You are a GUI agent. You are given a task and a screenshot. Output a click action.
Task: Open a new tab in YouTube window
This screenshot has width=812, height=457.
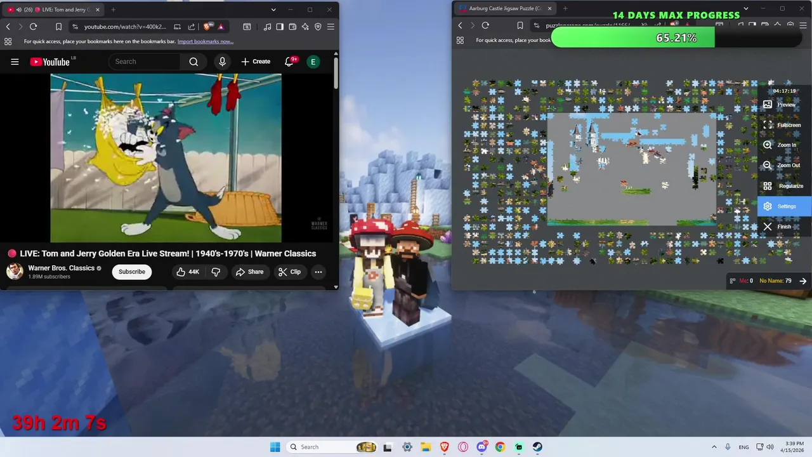pos(113,10)
